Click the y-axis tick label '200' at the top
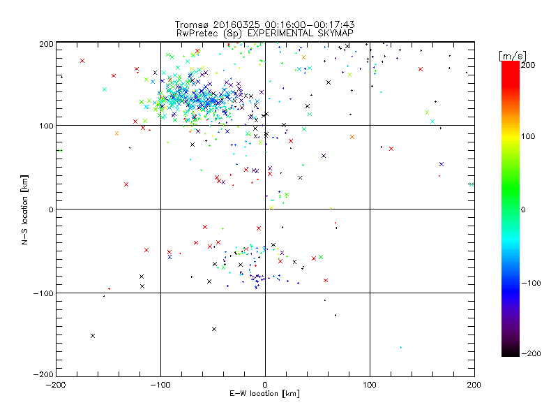 (x=46, y=44)
